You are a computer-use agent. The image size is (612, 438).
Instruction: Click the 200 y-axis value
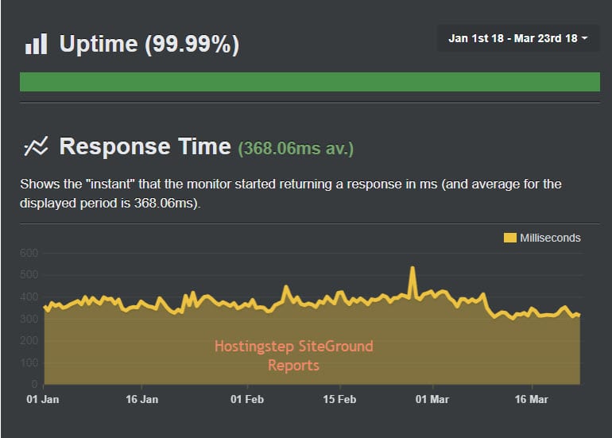pyautogui.click(x=29, y=341)
